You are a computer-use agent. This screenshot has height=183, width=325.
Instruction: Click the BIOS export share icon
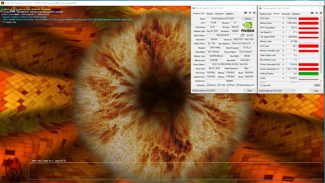tap(243, 35)
